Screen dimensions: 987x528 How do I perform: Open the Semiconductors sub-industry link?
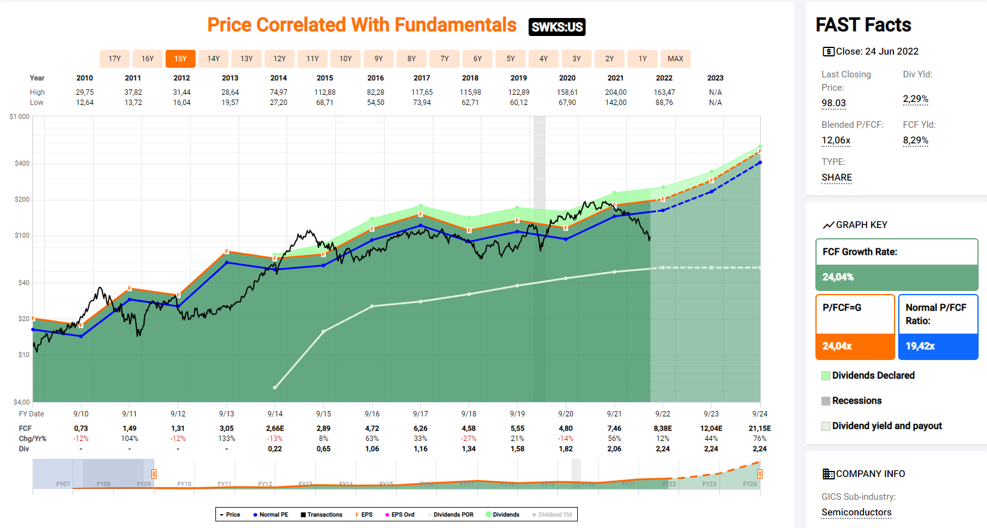(856, 512)
